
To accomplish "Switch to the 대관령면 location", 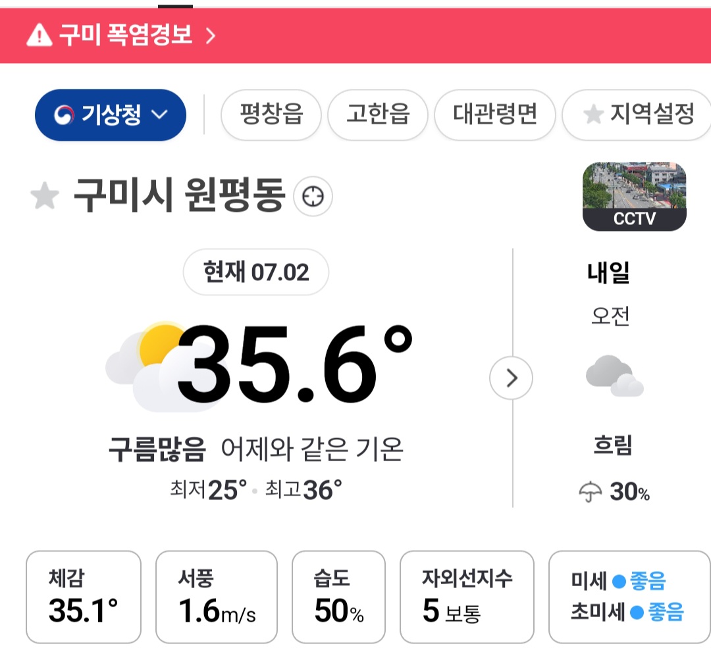I will [x=494, y=114].
